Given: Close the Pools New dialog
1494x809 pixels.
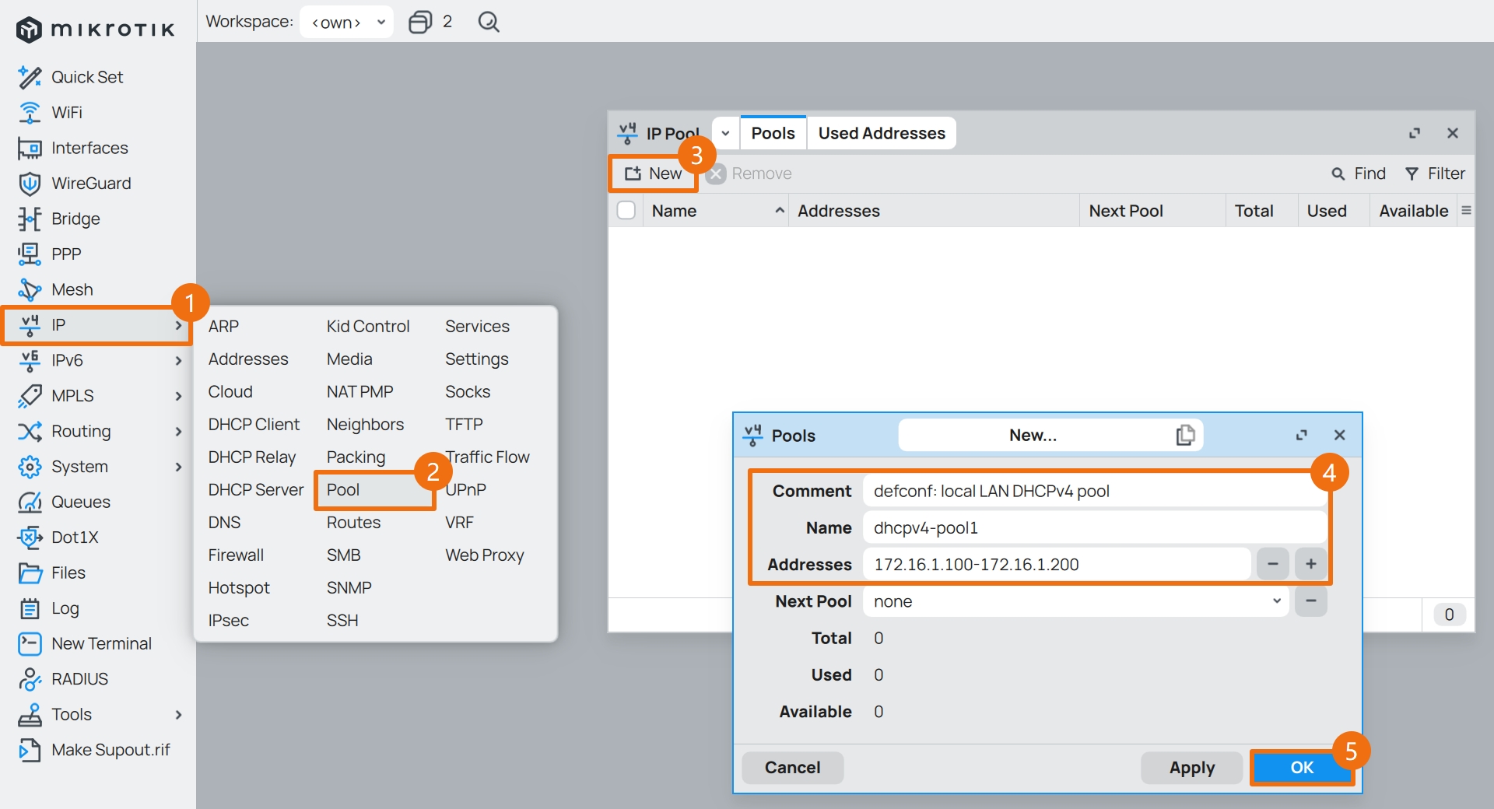Looking at the screenshot, I should [1339, 435].
